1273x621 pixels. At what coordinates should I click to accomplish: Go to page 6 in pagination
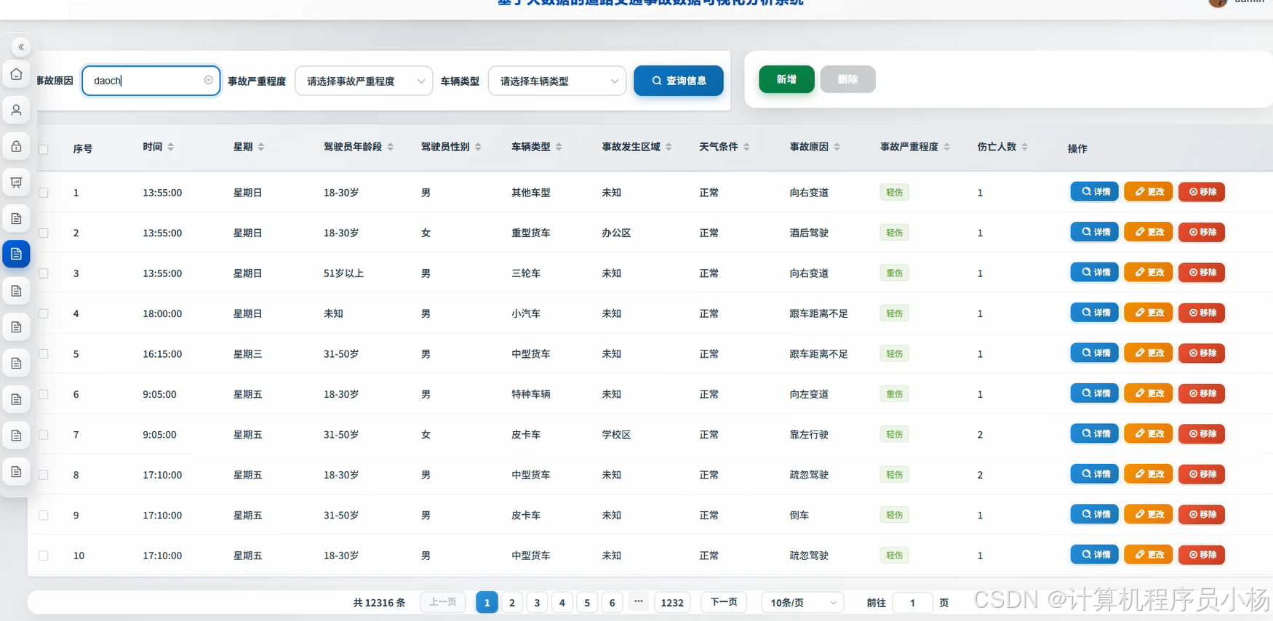(612, 603)
